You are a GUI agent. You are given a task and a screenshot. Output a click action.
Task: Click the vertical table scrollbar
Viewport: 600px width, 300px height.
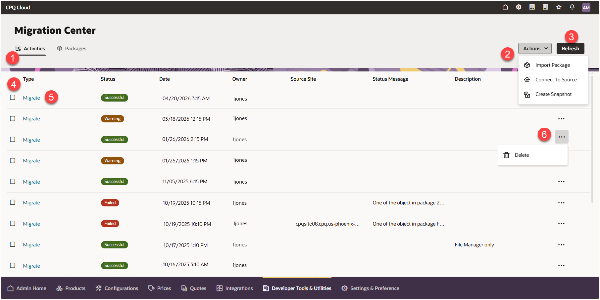pos(592,139)
